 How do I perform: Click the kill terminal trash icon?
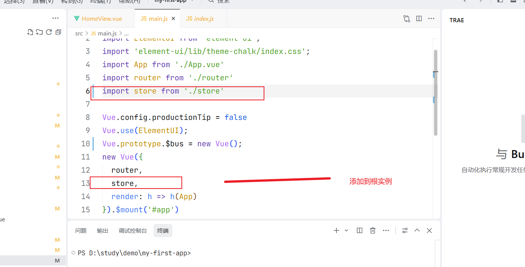[x=373, y=230]
